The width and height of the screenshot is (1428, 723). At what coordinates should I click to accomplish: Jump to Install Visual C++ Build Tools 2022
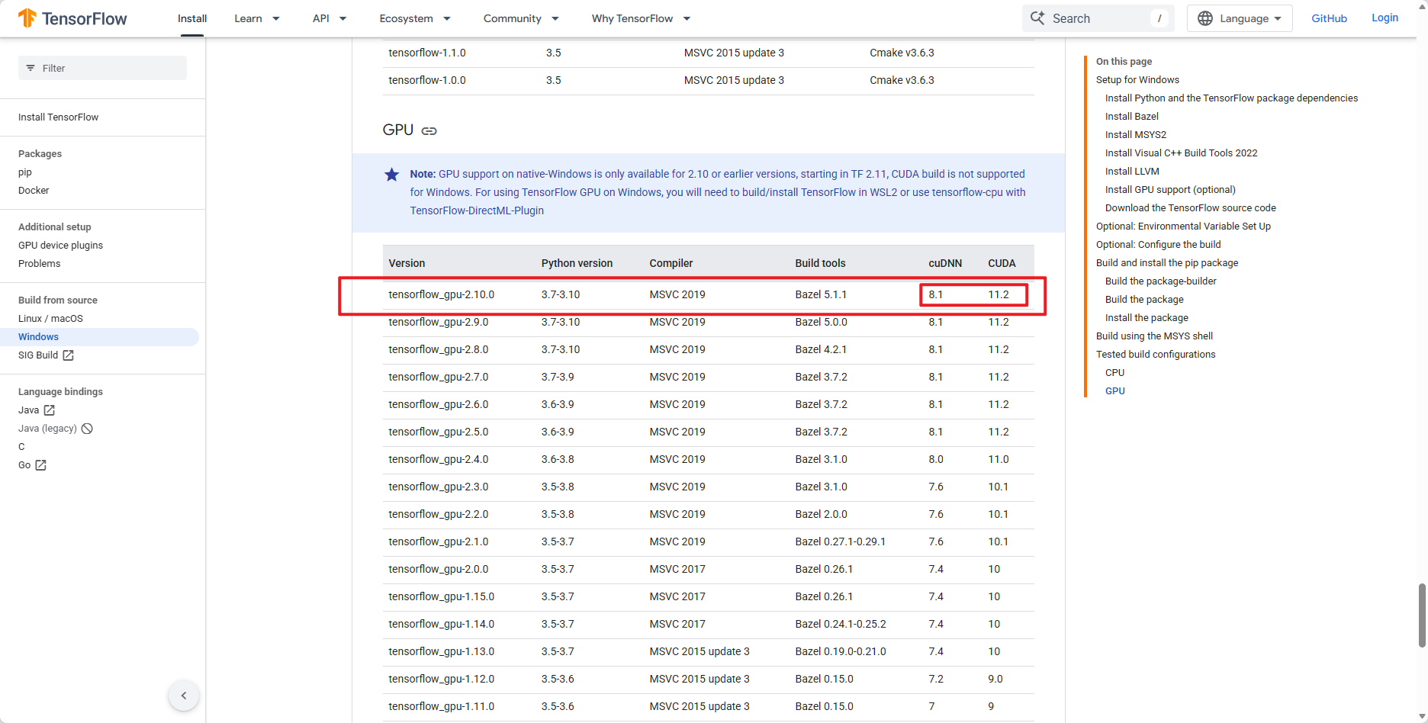(x=1182, y=153)
